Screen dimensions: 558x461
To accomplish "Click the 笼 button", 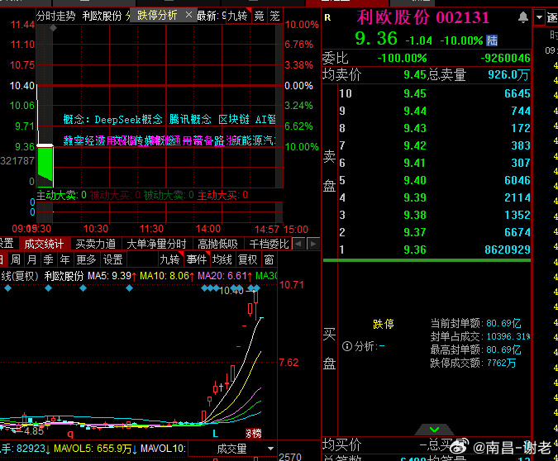I will point(274,16).
